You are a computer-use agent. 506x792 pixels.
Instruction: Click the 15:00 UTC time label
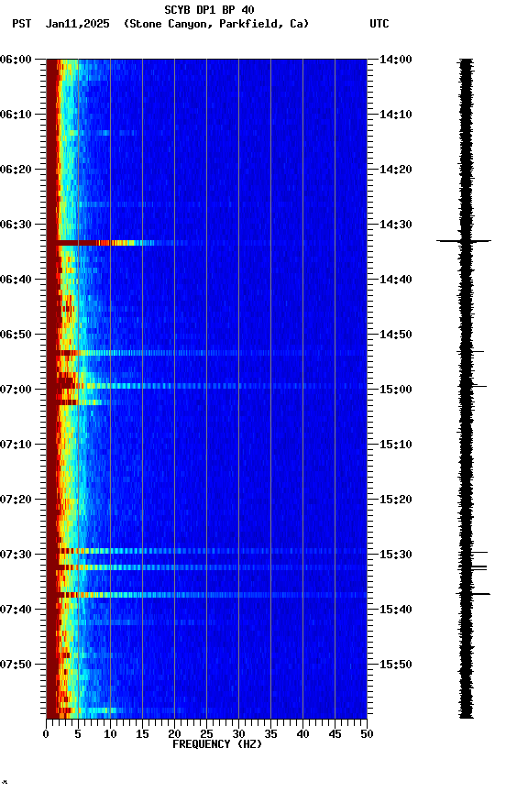[x=396, y=390]
